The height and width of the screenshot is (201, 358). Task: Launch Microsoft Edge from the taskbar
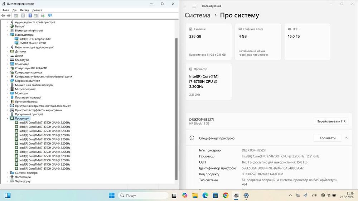(205, 195)
